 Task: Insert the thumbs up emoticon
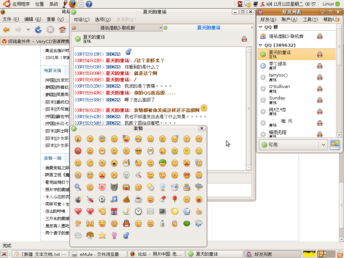click(x=199, y=211)
